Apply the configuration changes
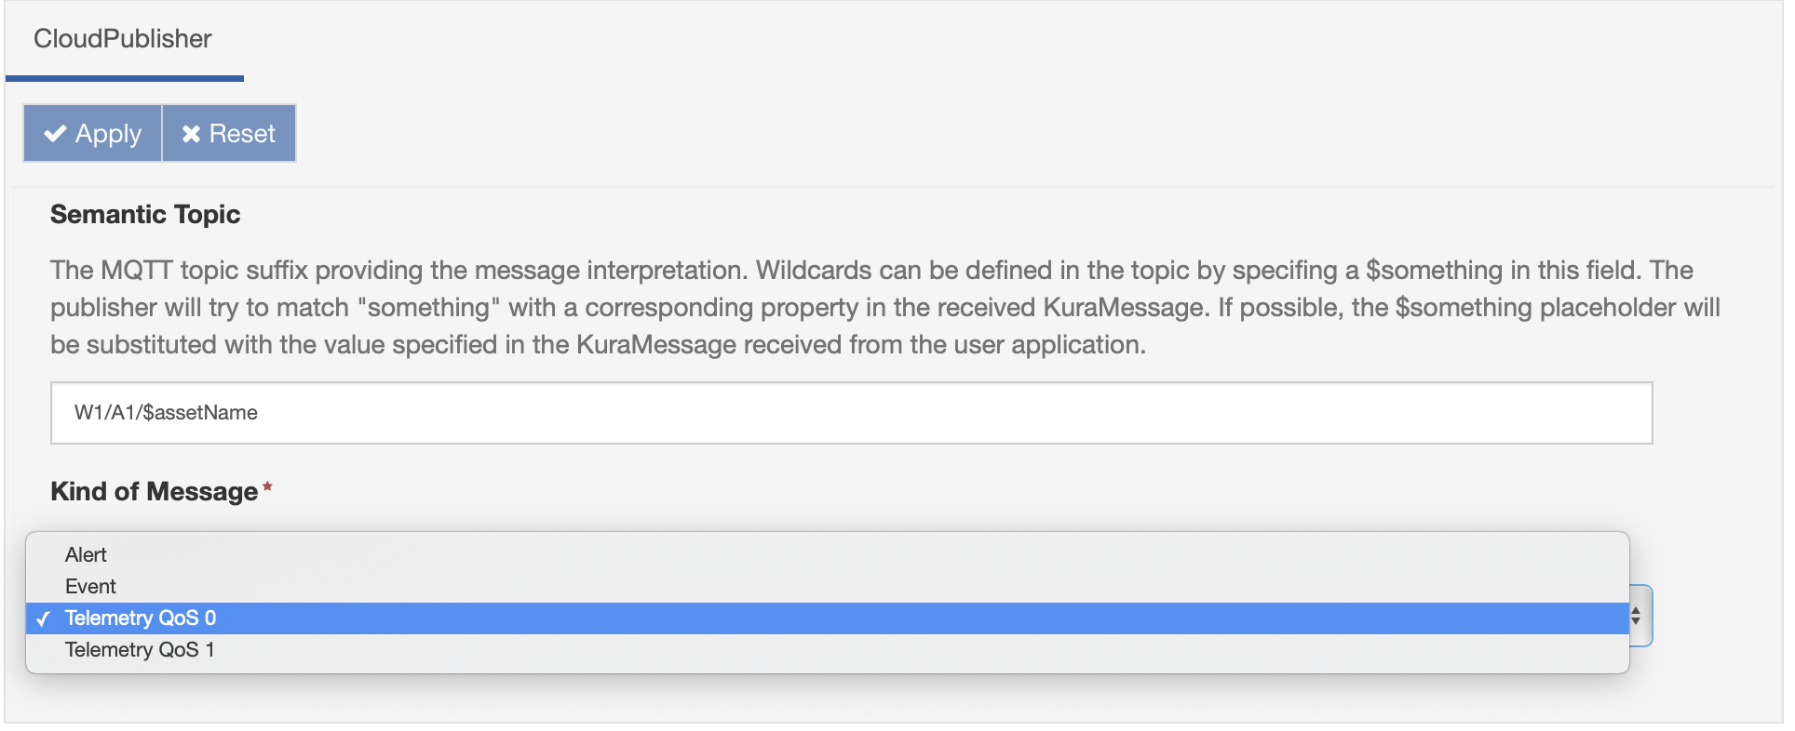The width and height of the screenshot is (1795, 731). pos(93,134)
